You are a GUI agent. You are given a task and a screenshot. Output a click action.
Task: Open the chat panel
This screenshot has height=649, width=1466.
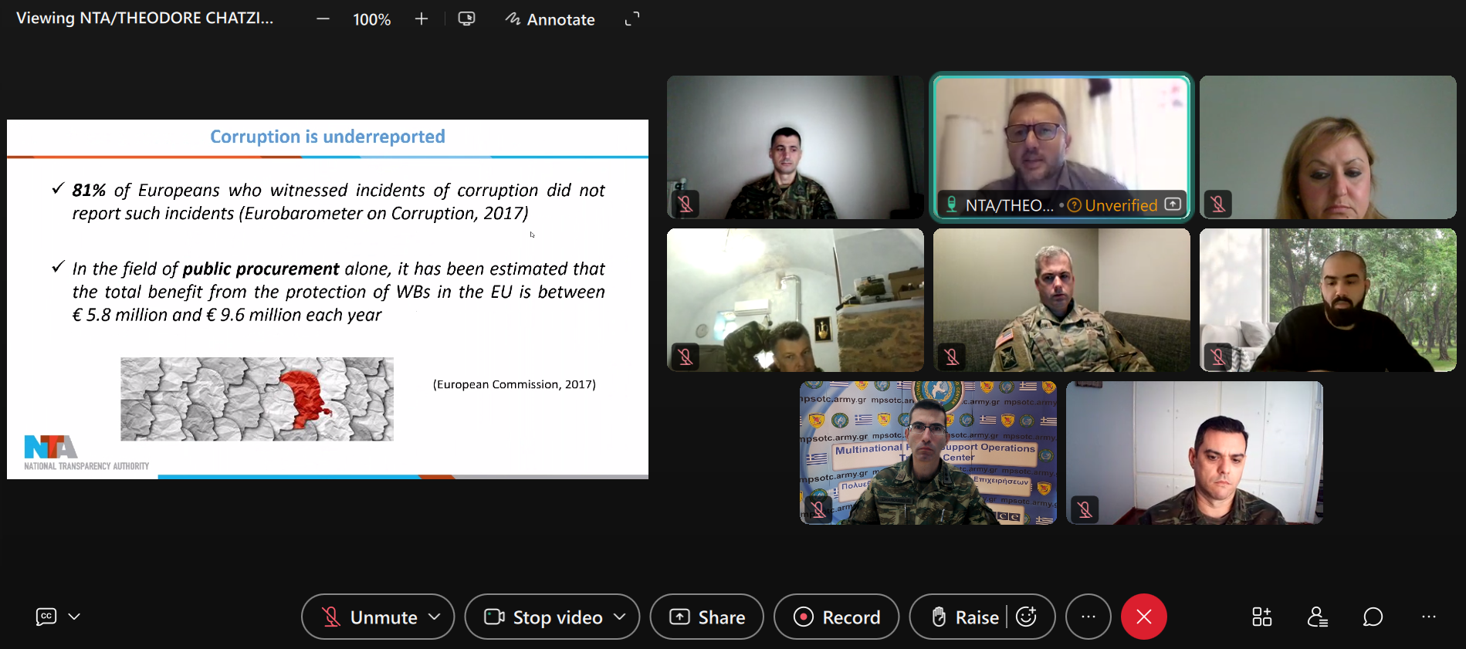tap(1373, 617)
